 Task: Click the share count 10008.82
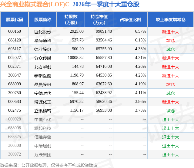tap(76, 58)
